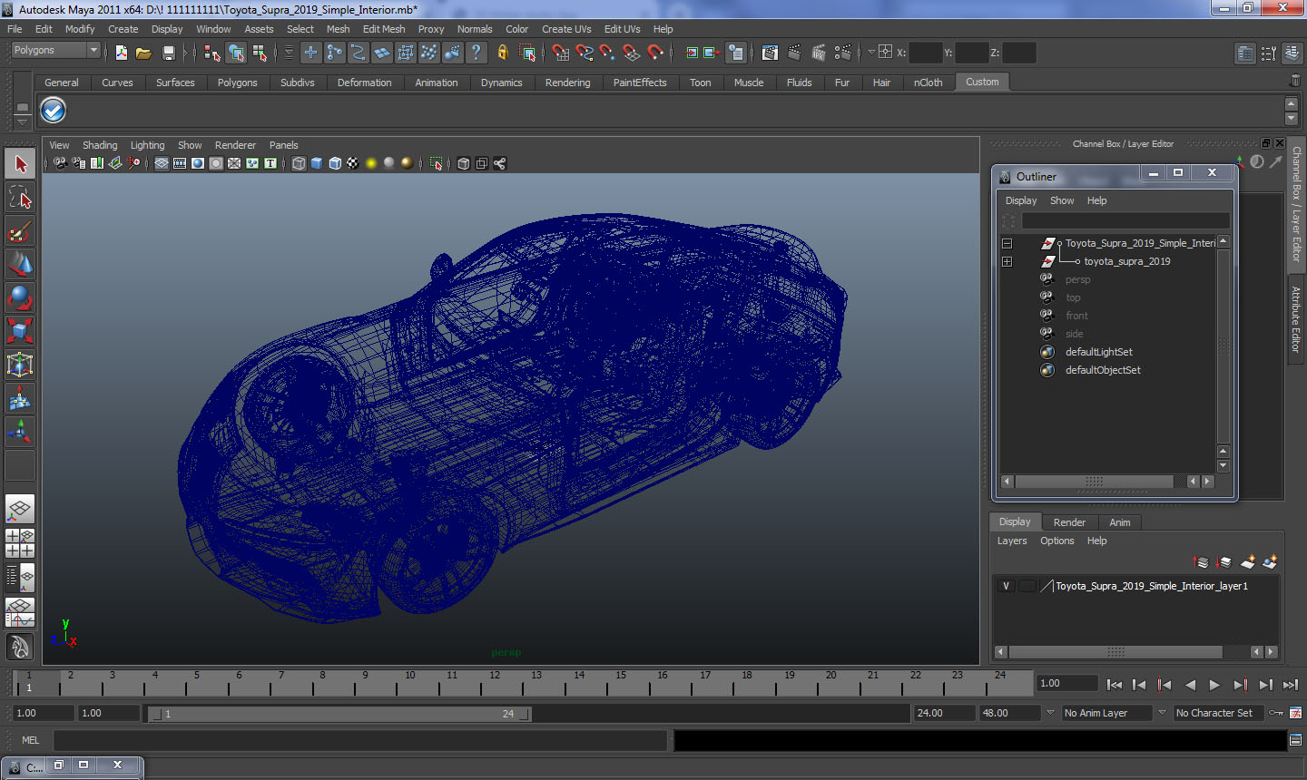Activate the Paint Selection brush tool
The image size is (1307, 780).
click(20, 231)
